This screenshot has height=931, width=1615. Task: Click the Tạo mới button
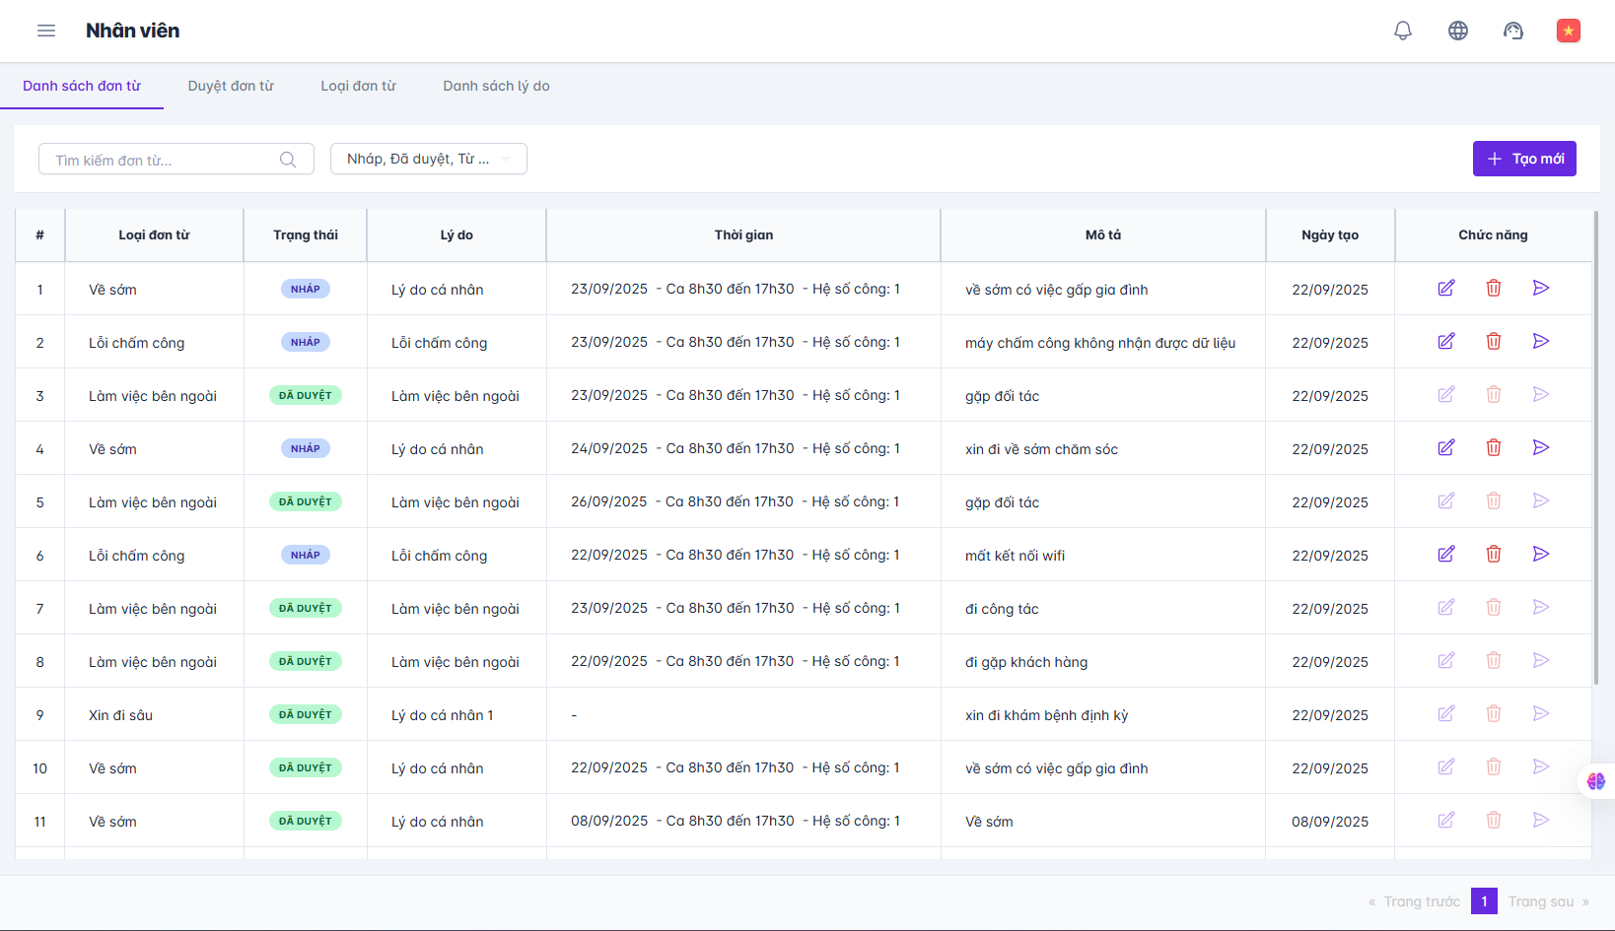[x=1523, y=159]
